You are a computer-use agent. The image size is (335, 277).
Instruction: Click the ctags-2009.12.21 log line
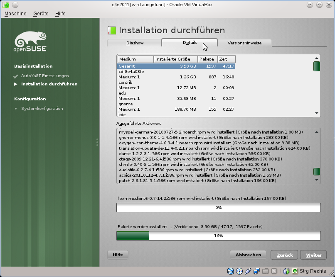200,159
